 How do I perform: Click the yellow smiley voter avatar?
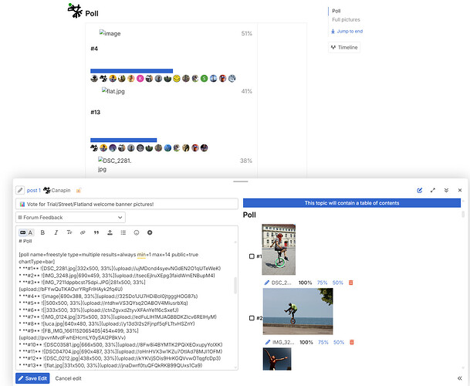[x=177, y=79]
